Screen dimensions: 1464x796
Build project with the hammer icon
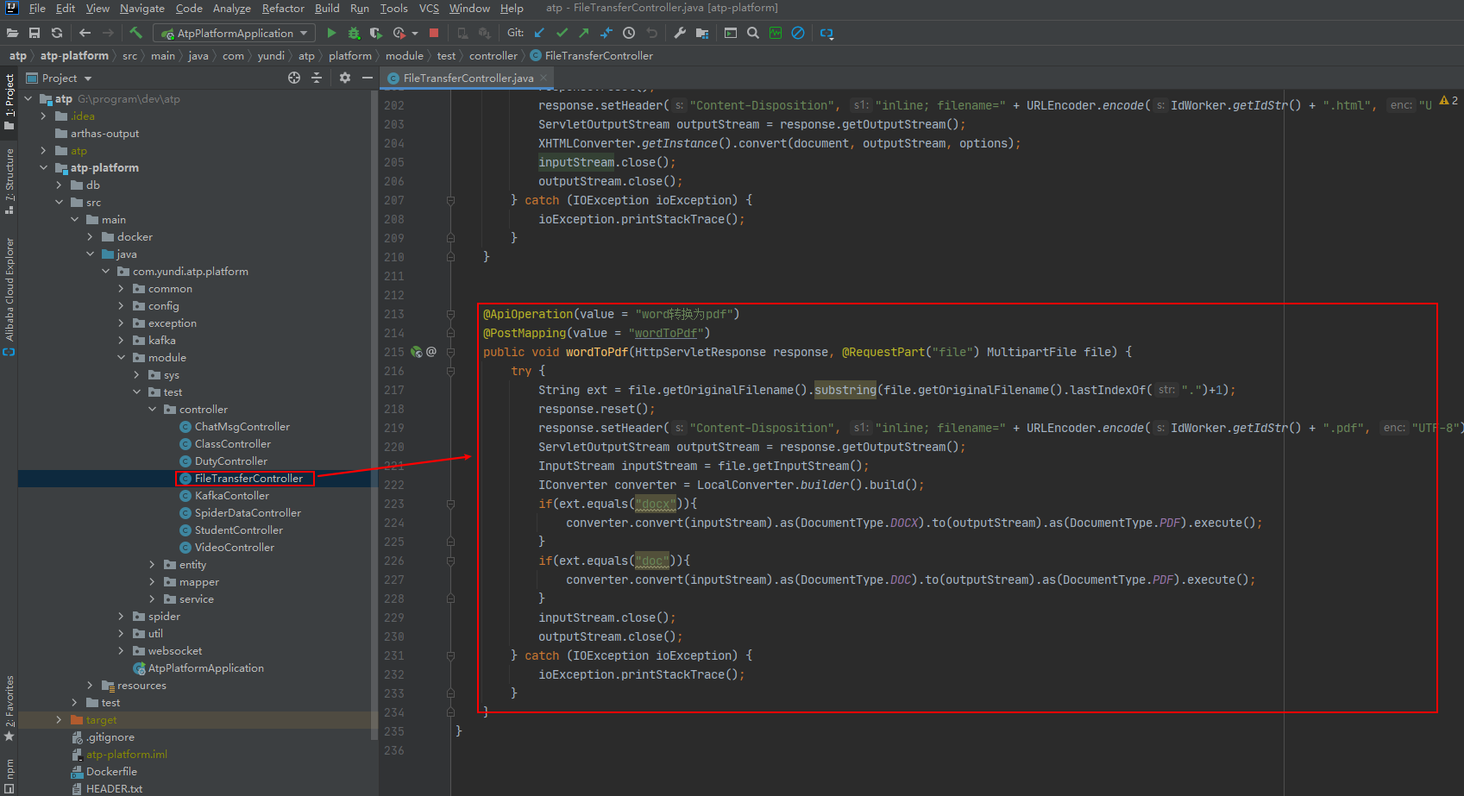[136, 33]
